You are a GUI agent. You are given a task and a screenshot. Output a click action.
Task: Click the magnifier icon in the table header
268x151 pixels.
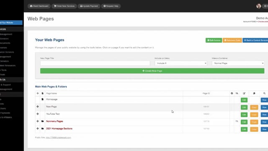pos(264,93)
